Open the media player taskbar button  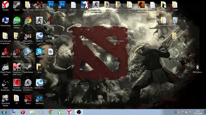tap(41, 112)
